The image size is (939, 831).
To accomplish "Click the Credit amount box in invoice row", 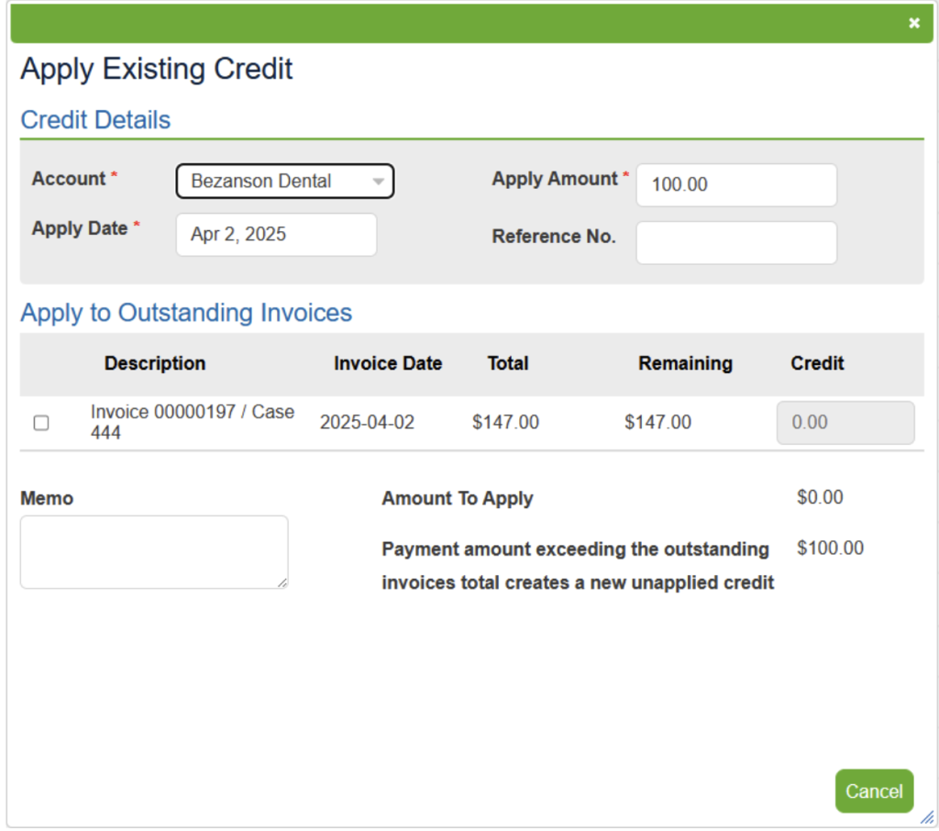I will (x=845, y=423).
